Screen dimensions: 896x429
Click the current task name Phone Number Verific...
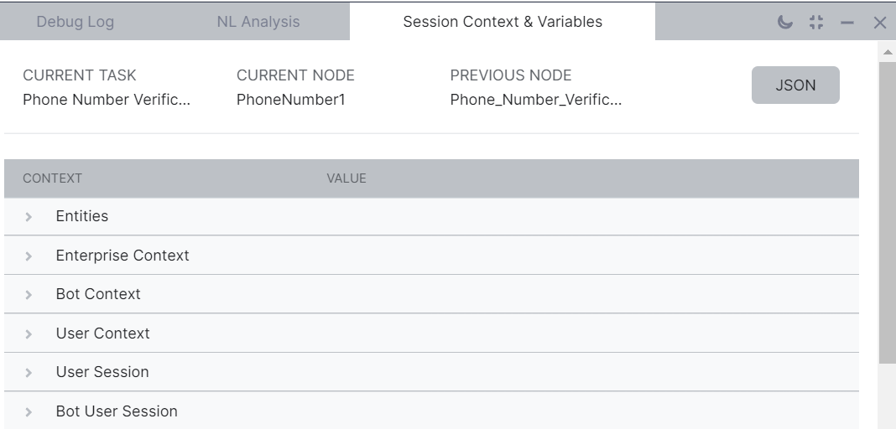(107, 100)
